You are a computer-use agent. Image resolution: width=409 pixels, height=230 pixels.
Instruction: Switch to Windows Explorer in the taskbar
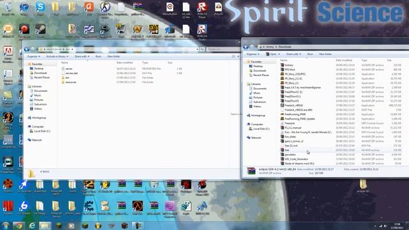[45, 226]
